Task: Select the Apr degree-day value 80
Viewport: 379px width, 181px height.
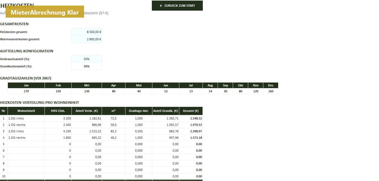Action: click(114, 91)
